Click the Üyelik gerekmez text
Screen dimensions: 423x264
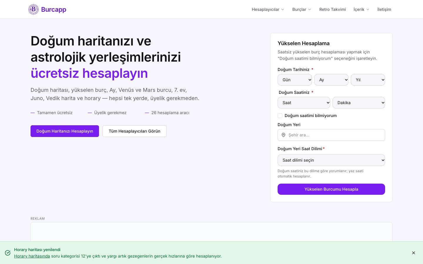[110, 113]
